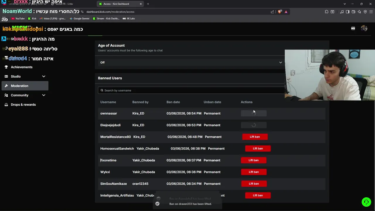The height and width of the screenshot is (211, 375).
Task: Open the Google Gemini bookmark
Action: coord(79,18)
